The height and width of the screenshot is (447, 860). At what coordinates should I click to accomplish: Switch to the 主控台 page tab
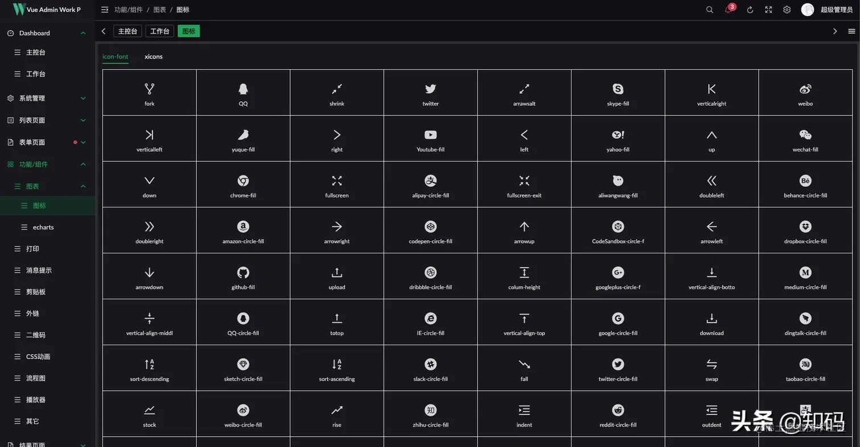tap(127, 31)
